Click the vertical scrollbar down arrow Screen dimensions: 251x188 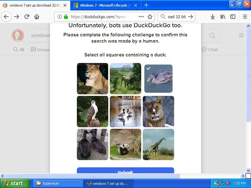point(248,170)
